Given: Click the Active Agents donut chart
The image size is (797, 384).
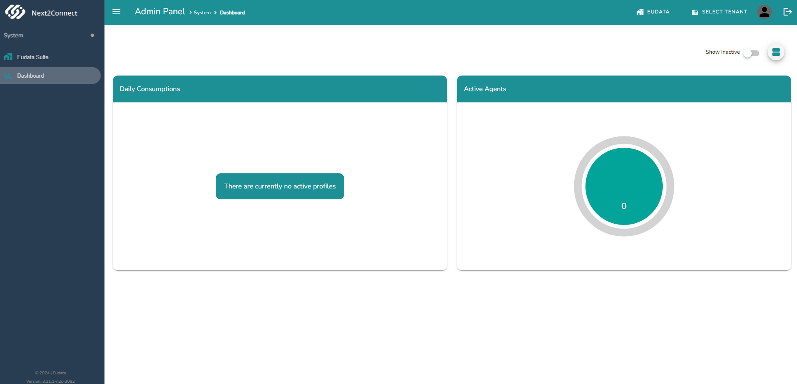Looking at the screenshot, I should click(x=624, y=186).
